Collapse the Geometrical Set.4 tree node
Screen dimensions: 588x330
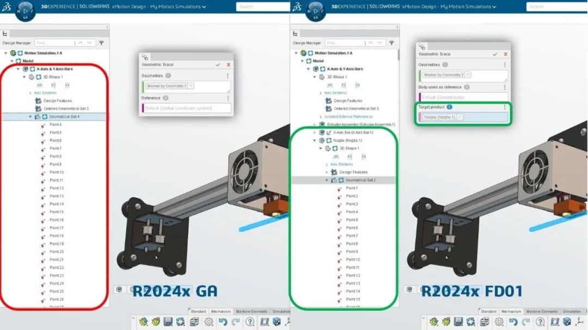coord(30,116)
